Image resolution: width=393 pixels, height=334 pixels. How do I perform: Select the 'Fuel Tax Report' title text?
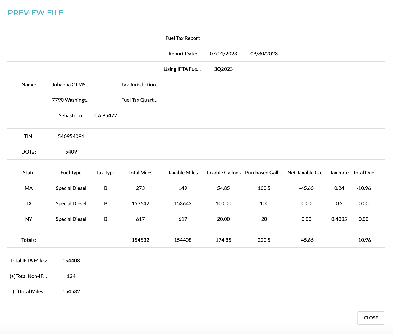tap(183, 38)
